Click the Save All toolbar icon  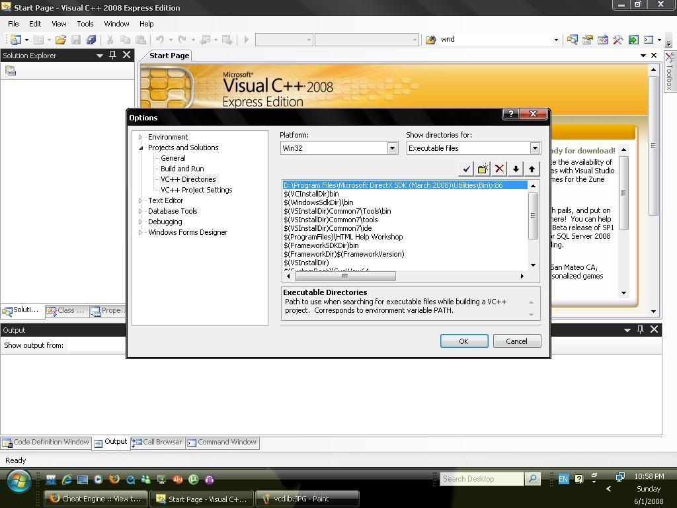pos(91,40)
